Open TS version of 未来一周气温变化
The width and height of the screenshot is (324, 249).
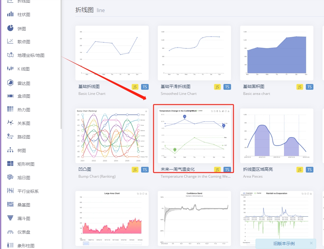(x=227, y=170)
